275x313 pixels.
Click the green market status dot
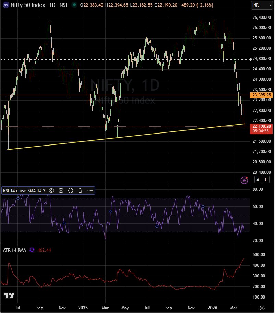tap(74, 5)
